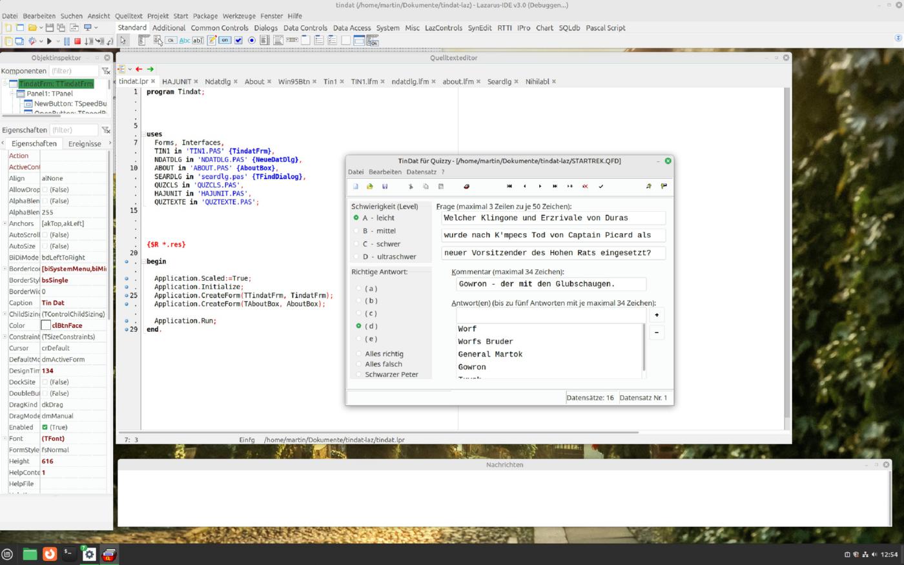904x565 pixels.
Task: Click the checkmark confirm icon in TinDat toolbar
Action: click(x=601, y=186)
